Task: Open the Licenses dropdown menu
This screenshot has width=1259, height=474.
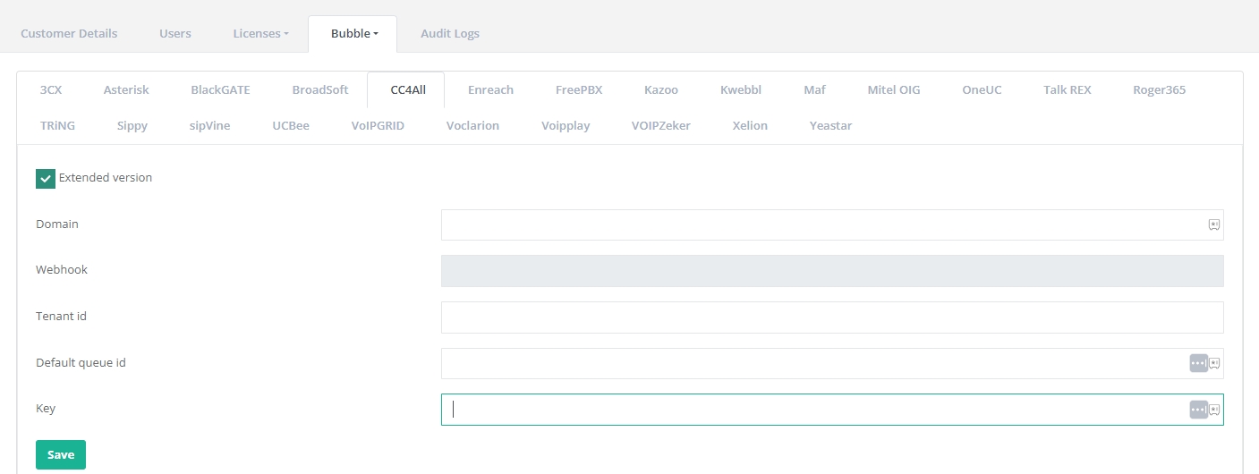Action: [x=260, y=34]
